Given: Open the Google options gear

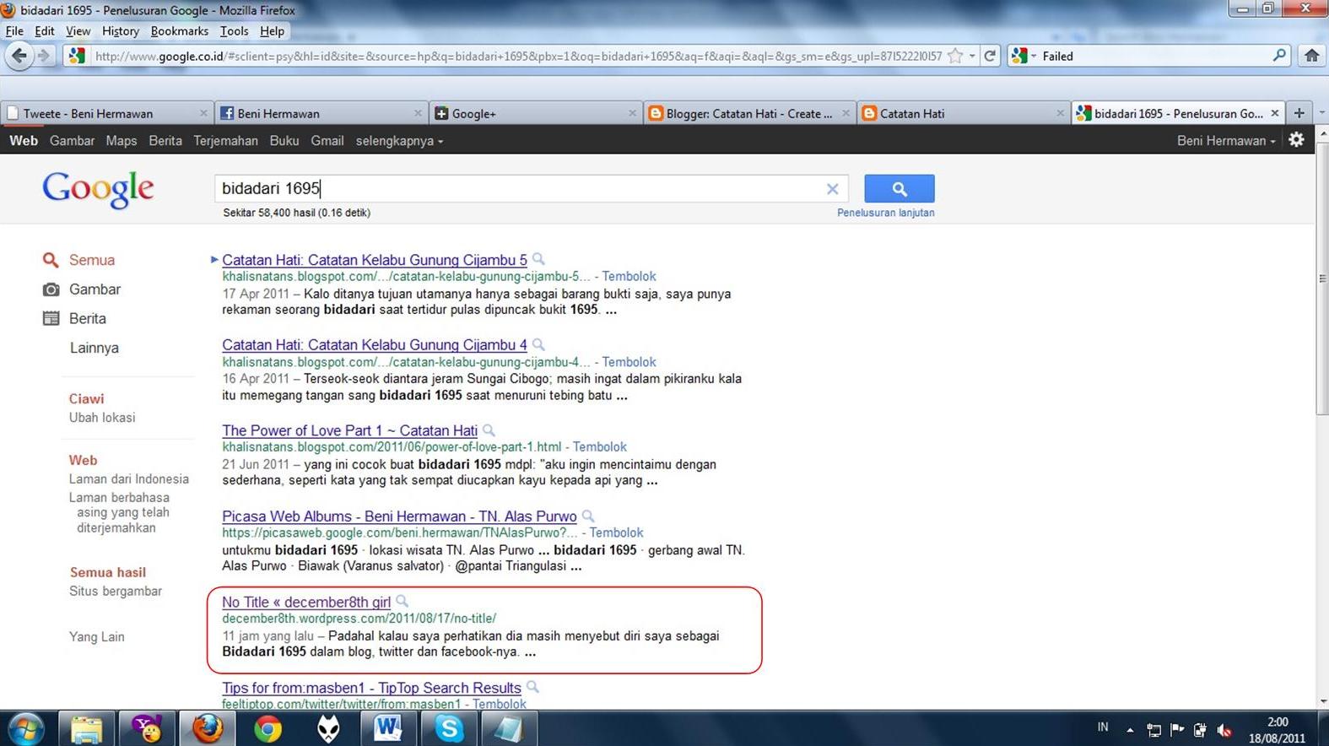Looking at the screenshot, I should pos(1297,140).
